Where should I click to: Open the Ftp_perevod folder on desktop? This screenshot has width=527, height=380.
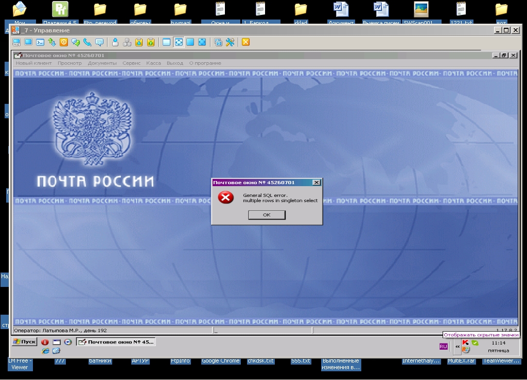point(100,13)
